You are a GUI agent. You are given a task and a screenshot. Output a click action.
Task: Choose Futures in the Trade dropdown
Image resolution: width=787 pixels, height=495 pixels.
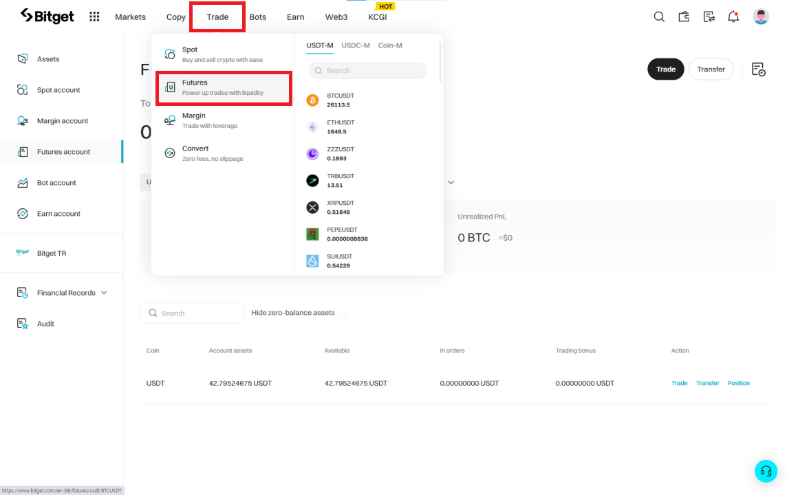coord(224,88)
